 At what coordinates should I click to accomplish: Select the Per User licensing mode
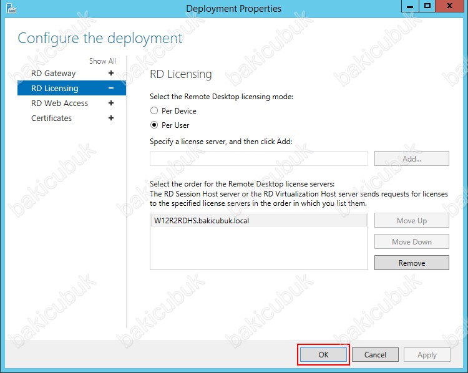[154, 125]
